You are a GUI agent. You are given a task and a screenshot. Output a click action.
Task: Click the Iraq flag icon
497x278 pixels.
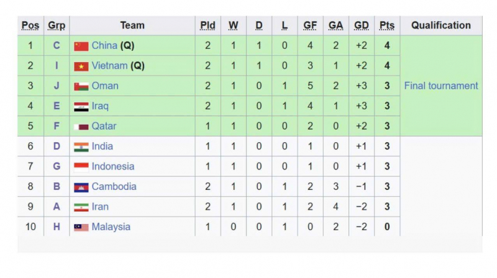coord(81,106)
